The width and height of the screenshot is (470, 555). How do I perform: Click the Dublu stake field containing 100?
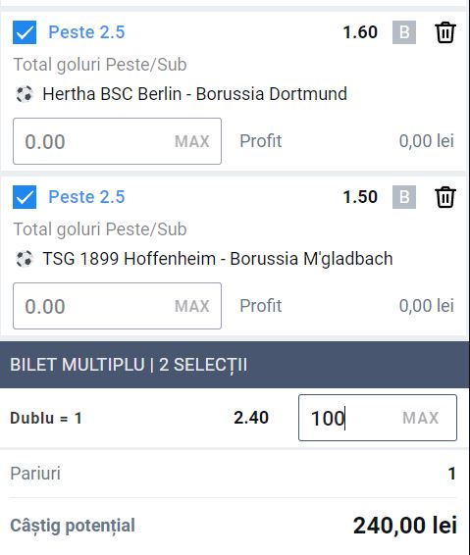tap(378, 418)
